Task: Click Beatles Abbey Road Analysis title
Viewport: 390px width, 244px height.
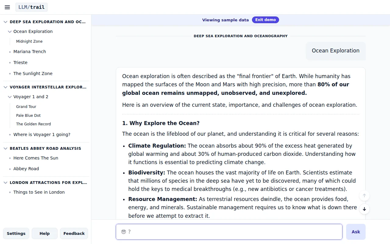Action: click(45, 149)
